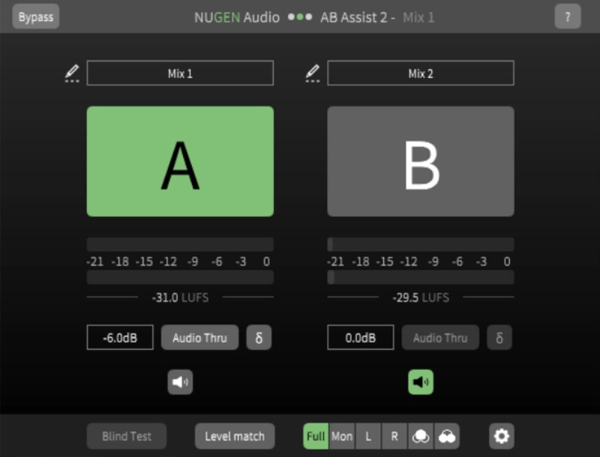Screen dimensions: 600x457
Task: Toggle Audio Thru for Mix 1
Action: (x=199, y=337)
